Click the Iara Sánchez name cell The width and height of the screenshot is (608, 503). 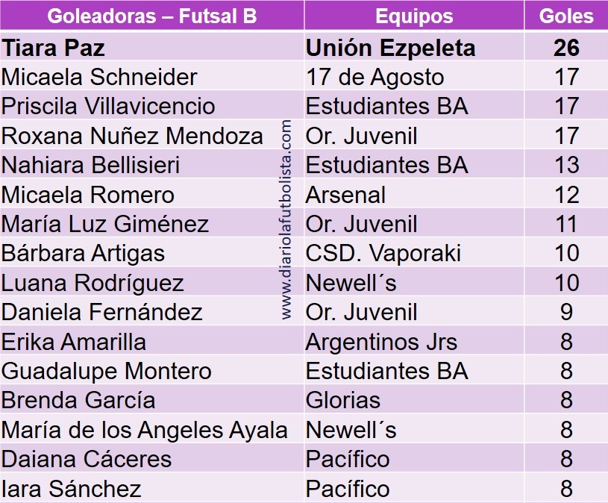[x=152, y=488]
